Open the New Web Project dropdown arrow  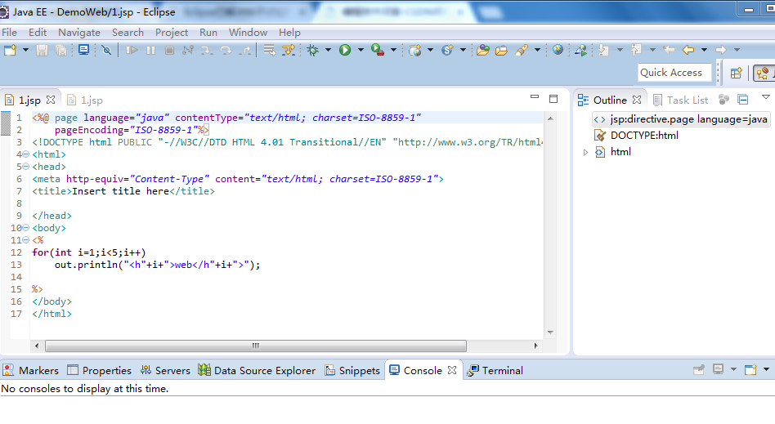[430, 50]
